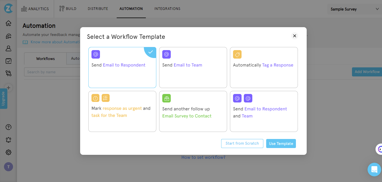Open the notifications bell icon
This screenshot has width=382, height=182.
tap(8, 140)
